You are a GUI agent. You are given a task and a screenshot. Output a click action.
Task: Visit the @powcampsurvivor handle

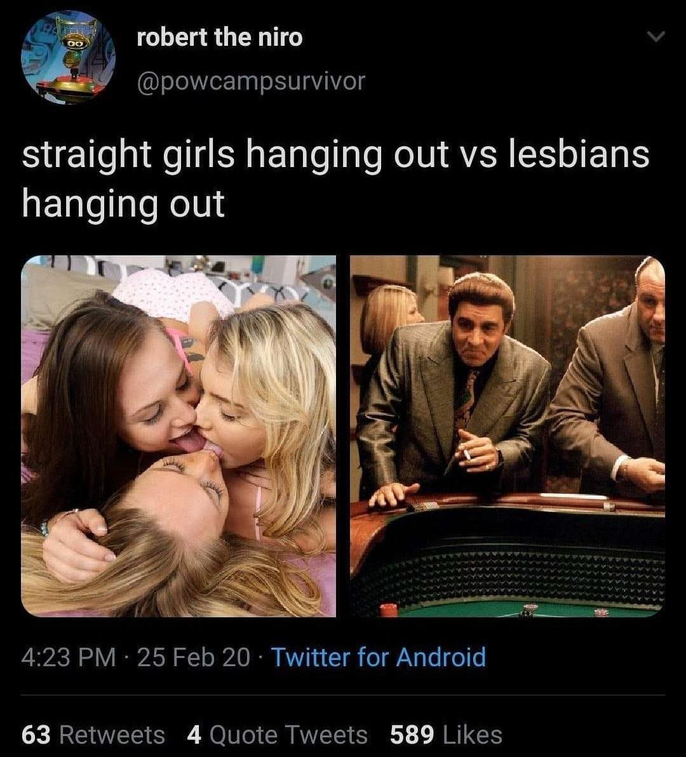pyautogui.click(x=251, y=81)
